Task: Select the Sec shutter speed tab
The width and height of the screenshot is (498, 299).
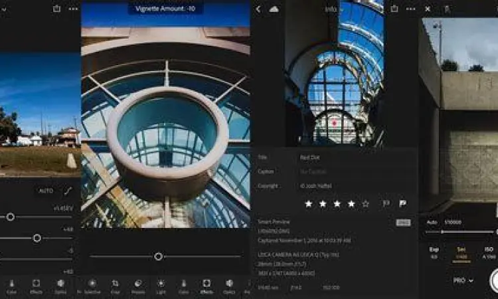Action: (461, 254)
